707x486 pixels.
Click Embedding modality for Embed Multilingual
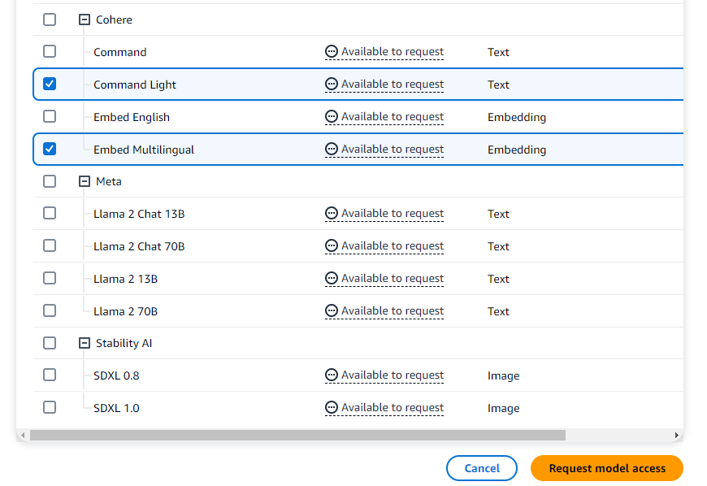click(x=517, y=150)
